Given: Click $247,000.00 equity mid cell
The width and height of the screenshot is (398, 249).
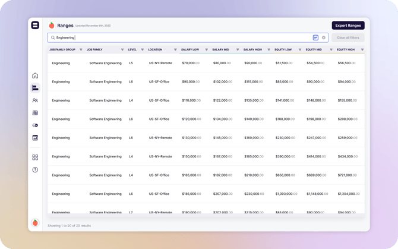Looking at the screenshot, I should tap(316, 138).
